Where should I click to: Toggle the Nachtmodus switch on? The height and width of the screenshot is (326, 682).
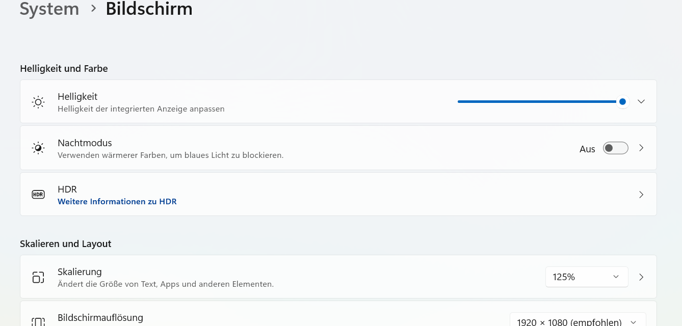pyautogui.click(x=616, y=148)
